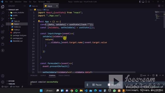165x93 pixels.
Task: Open the Search view in activity bar
Action: 3,13
